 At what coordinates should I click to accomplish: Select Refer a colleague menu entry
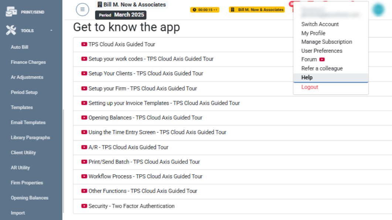[322, 68]
